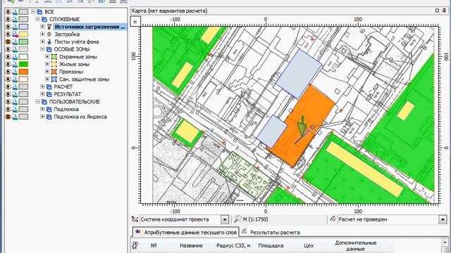The width and height of the screenshot is (451, 253).
Task: Click the Дополнительные данные column header
Action: [x=355, y=245]
